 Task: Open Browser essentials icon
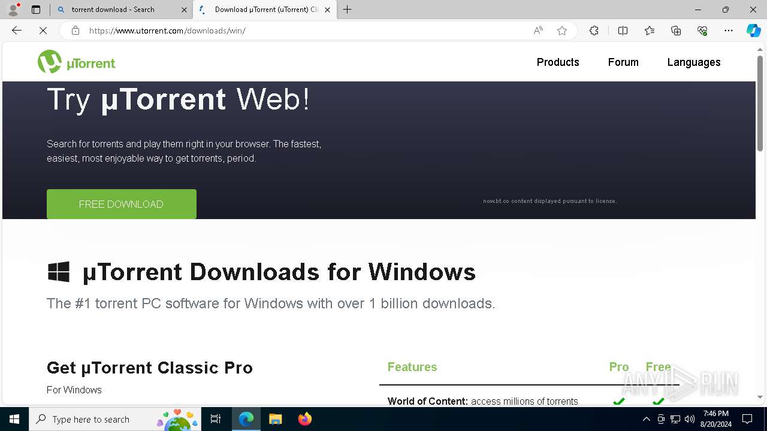(702, 31)
